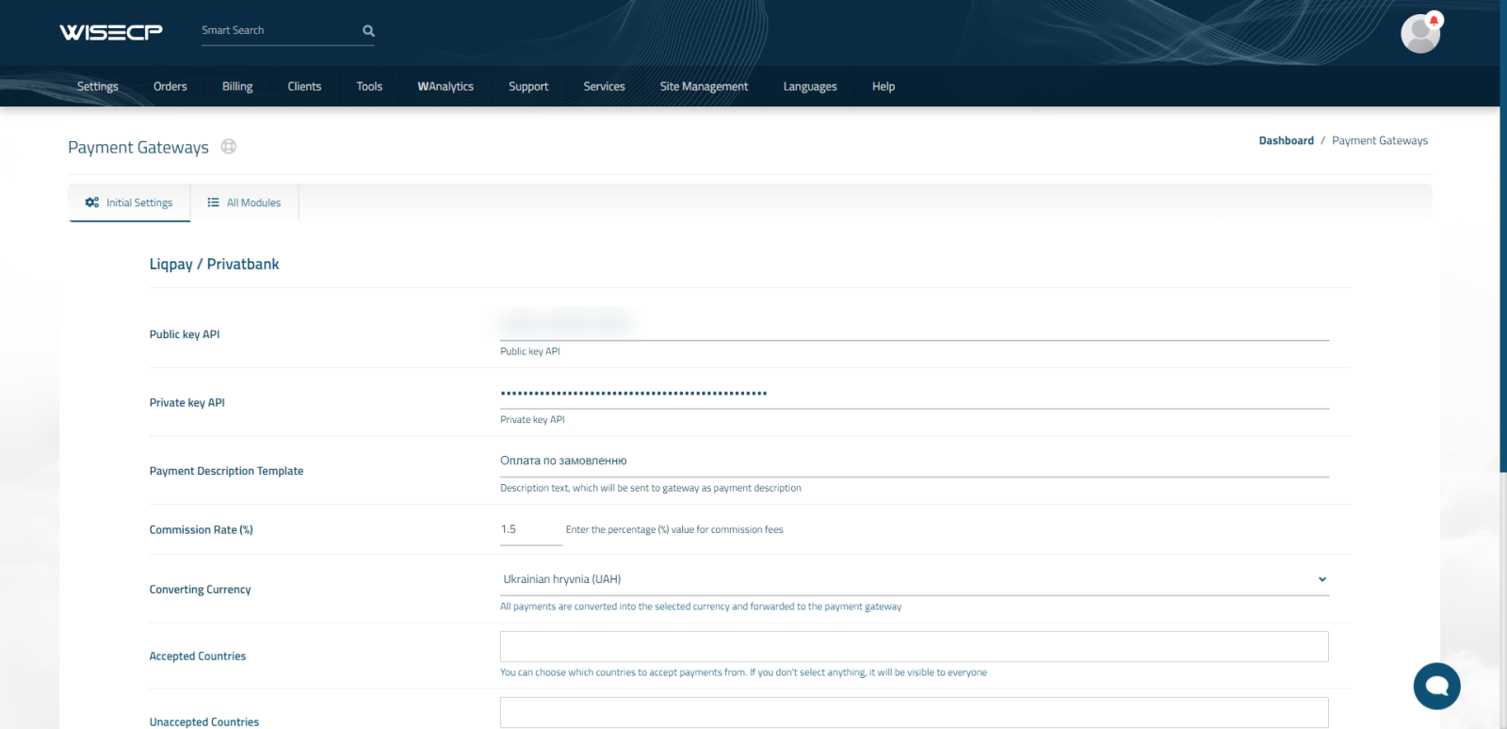1507x729 pixels.
Task: Click the accepted countries hint text
Action: [743, 672]
